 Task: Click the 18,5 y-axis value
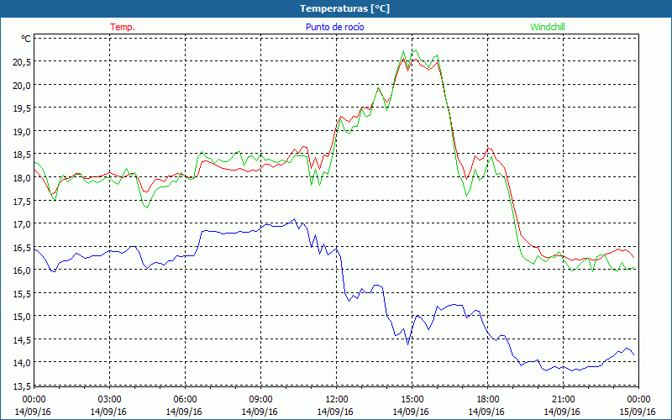coord(22,155)
